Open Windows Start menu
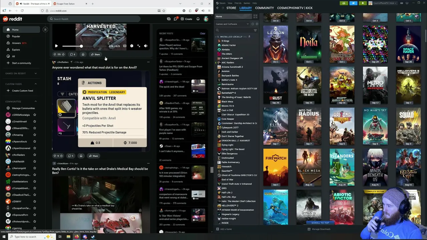Viewport: 427px width, 240px height. [5, 237]
